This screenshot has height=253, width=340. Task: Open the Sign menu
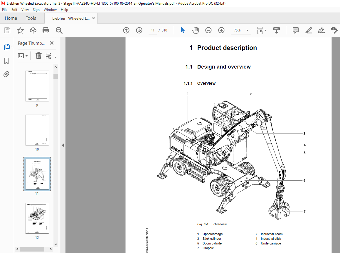(x=36, y=10)
